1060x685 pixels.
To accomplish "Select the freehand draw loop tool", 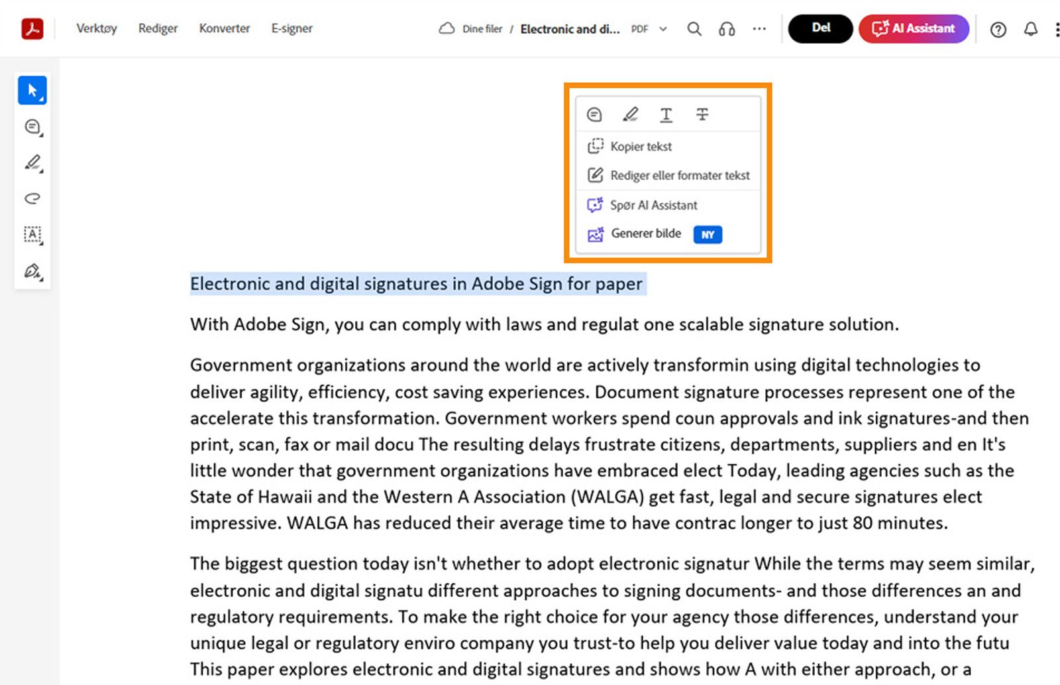I will point(32,198).
